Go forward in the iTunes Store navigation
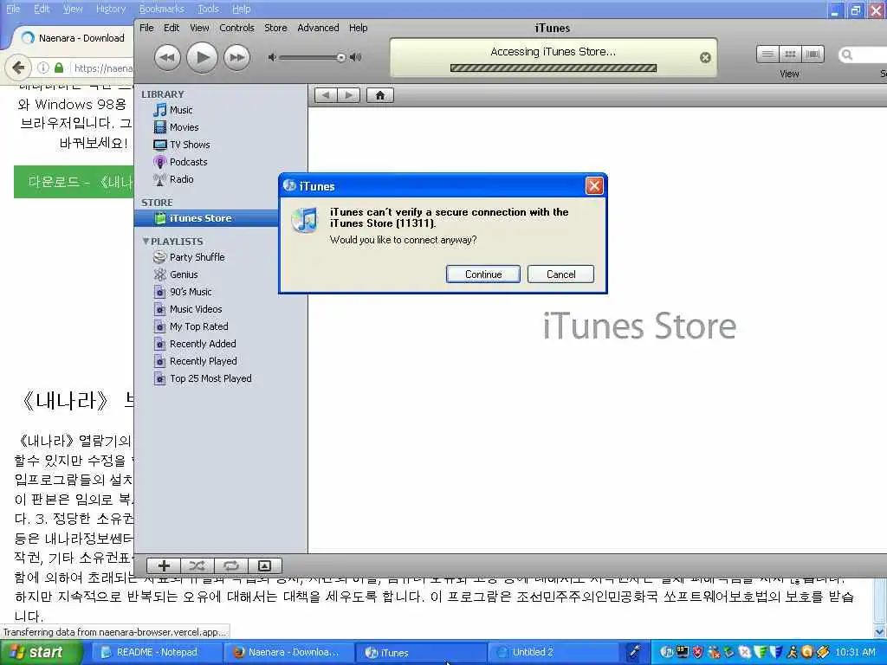This screenshot has height=665, width=887. [x=348, y=95]
